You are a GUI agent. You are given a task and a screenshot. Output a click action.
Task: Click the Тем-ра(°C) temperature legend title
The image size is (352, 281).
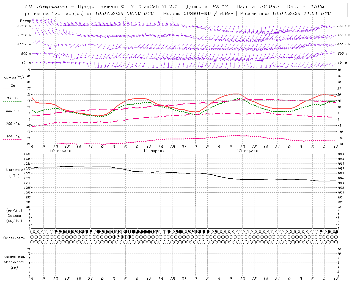point(13,78)
